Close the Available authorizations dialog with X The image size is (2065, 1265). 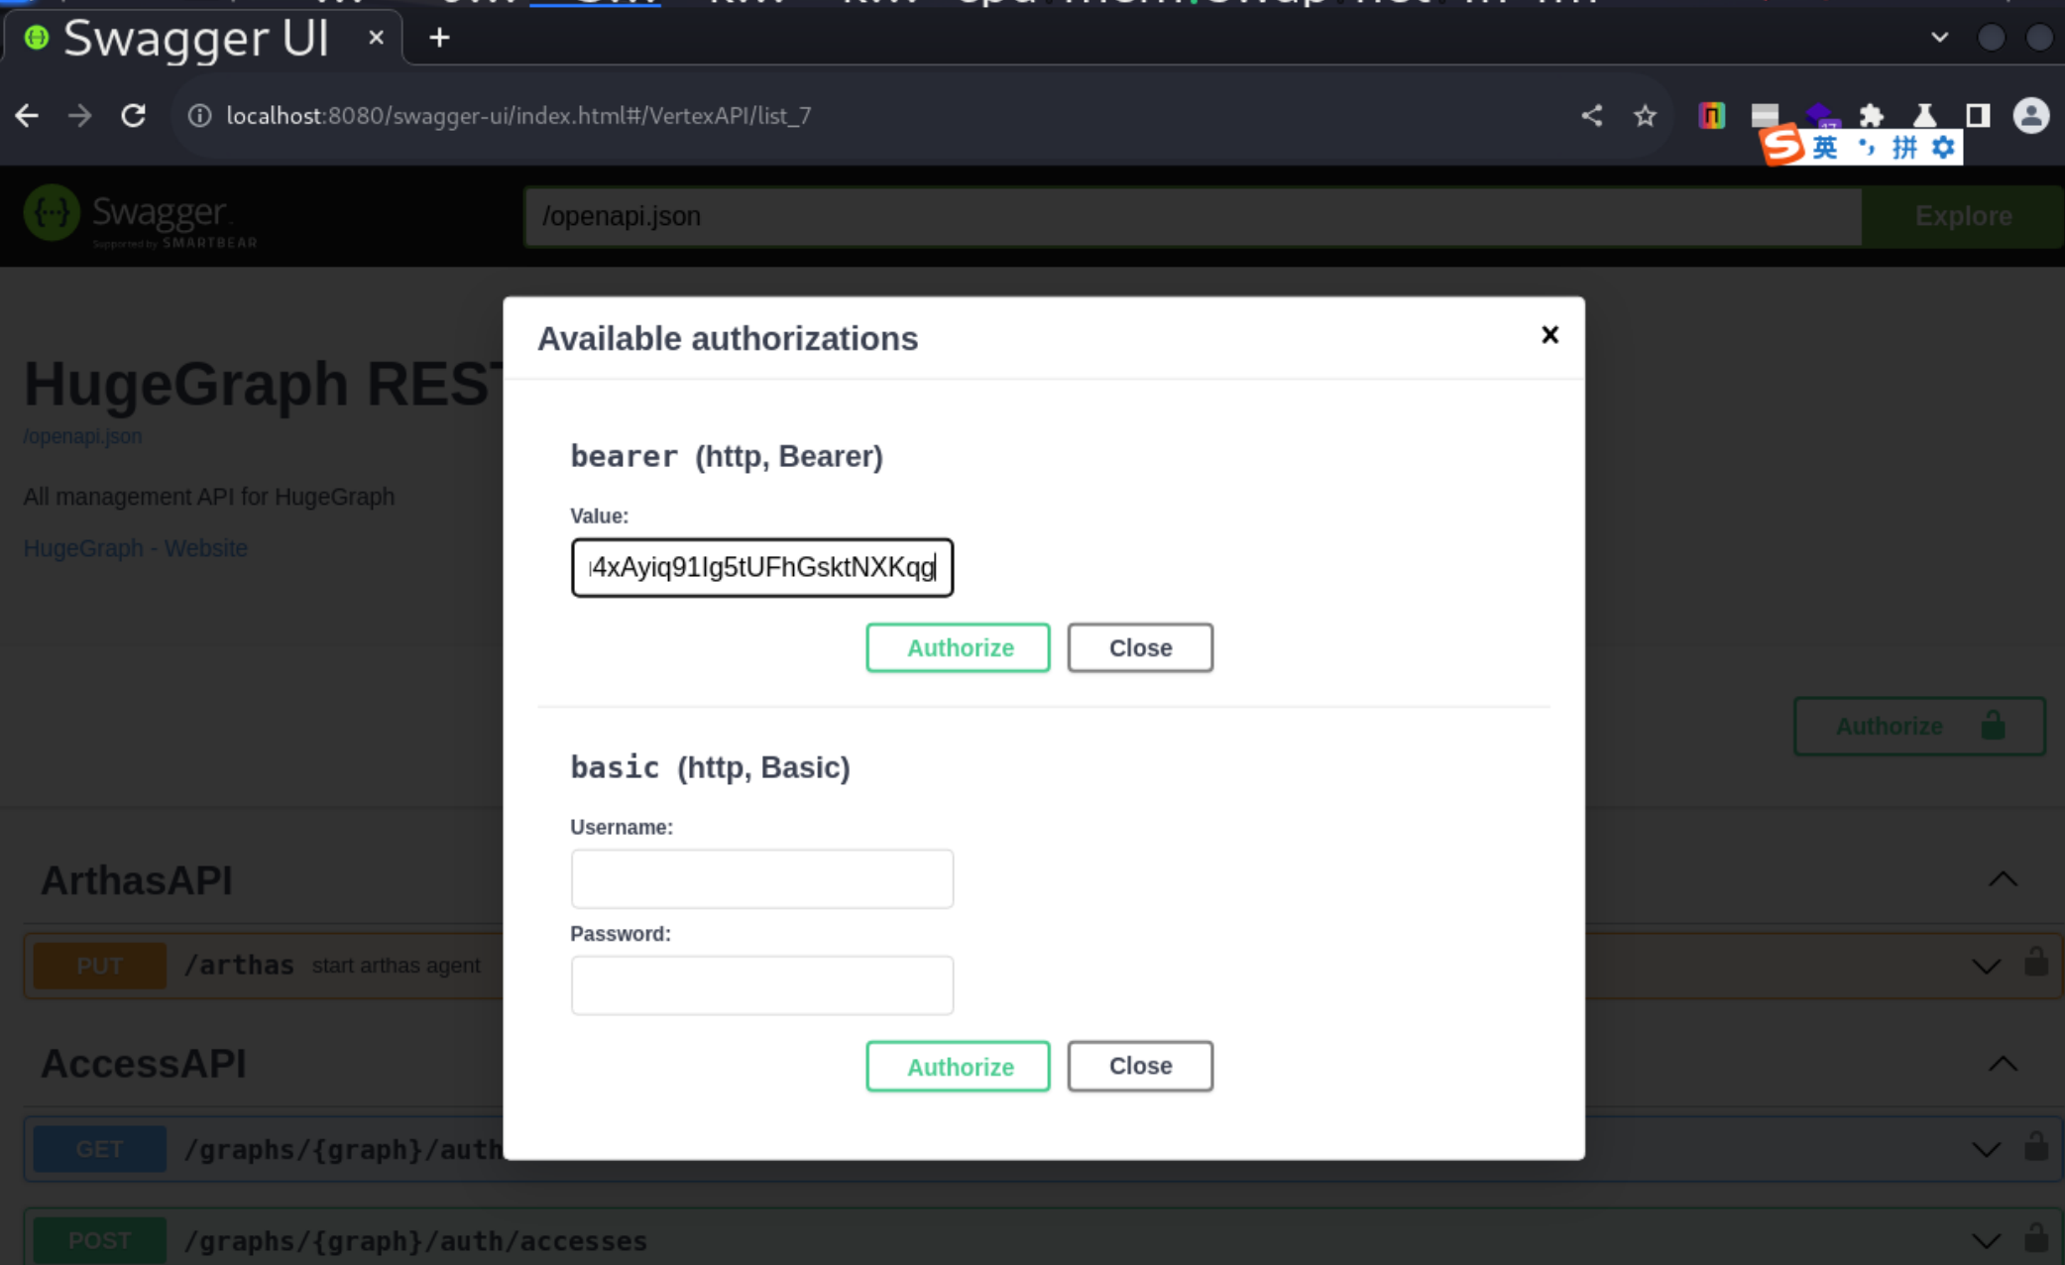(x=1549, y=335)
